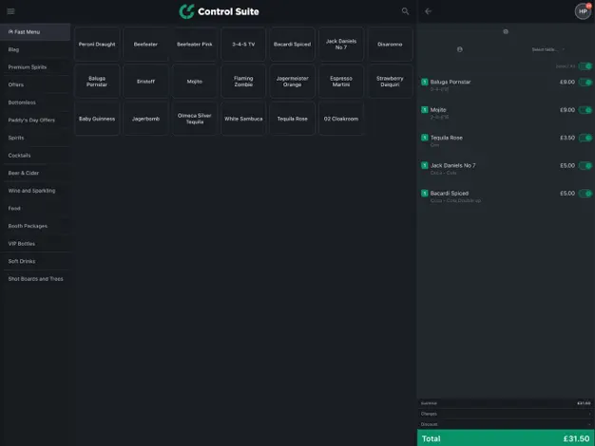Open the Bottomless category
Image resolution: width=595 pixels, height=446 pixels.
(35, 102)
